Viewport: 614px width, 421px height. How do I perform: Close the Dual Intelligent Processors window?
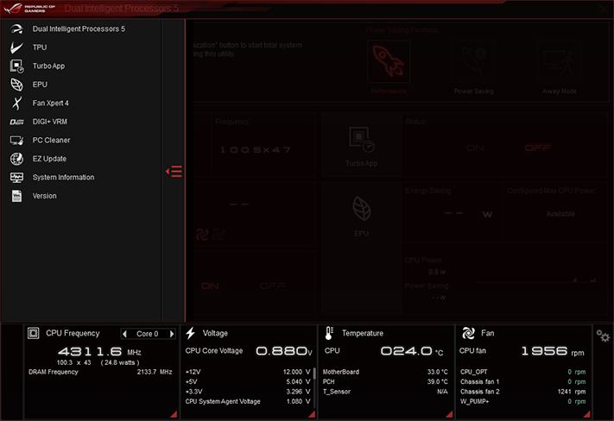click(x=604, y=9)
